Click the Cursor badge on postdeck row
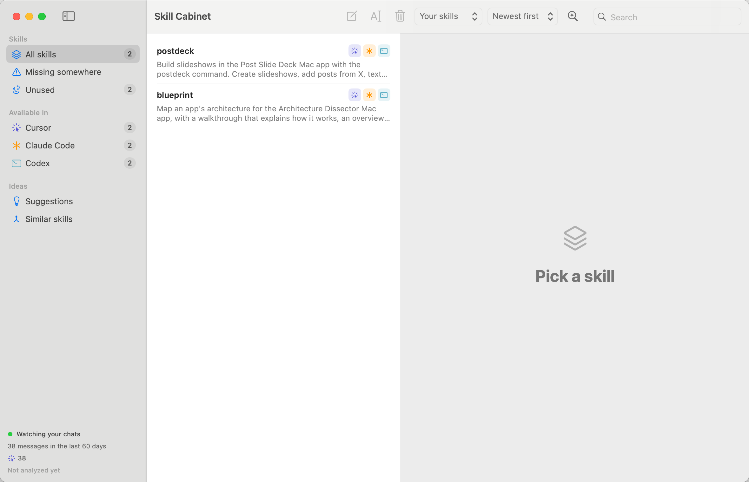 (355, 51)
